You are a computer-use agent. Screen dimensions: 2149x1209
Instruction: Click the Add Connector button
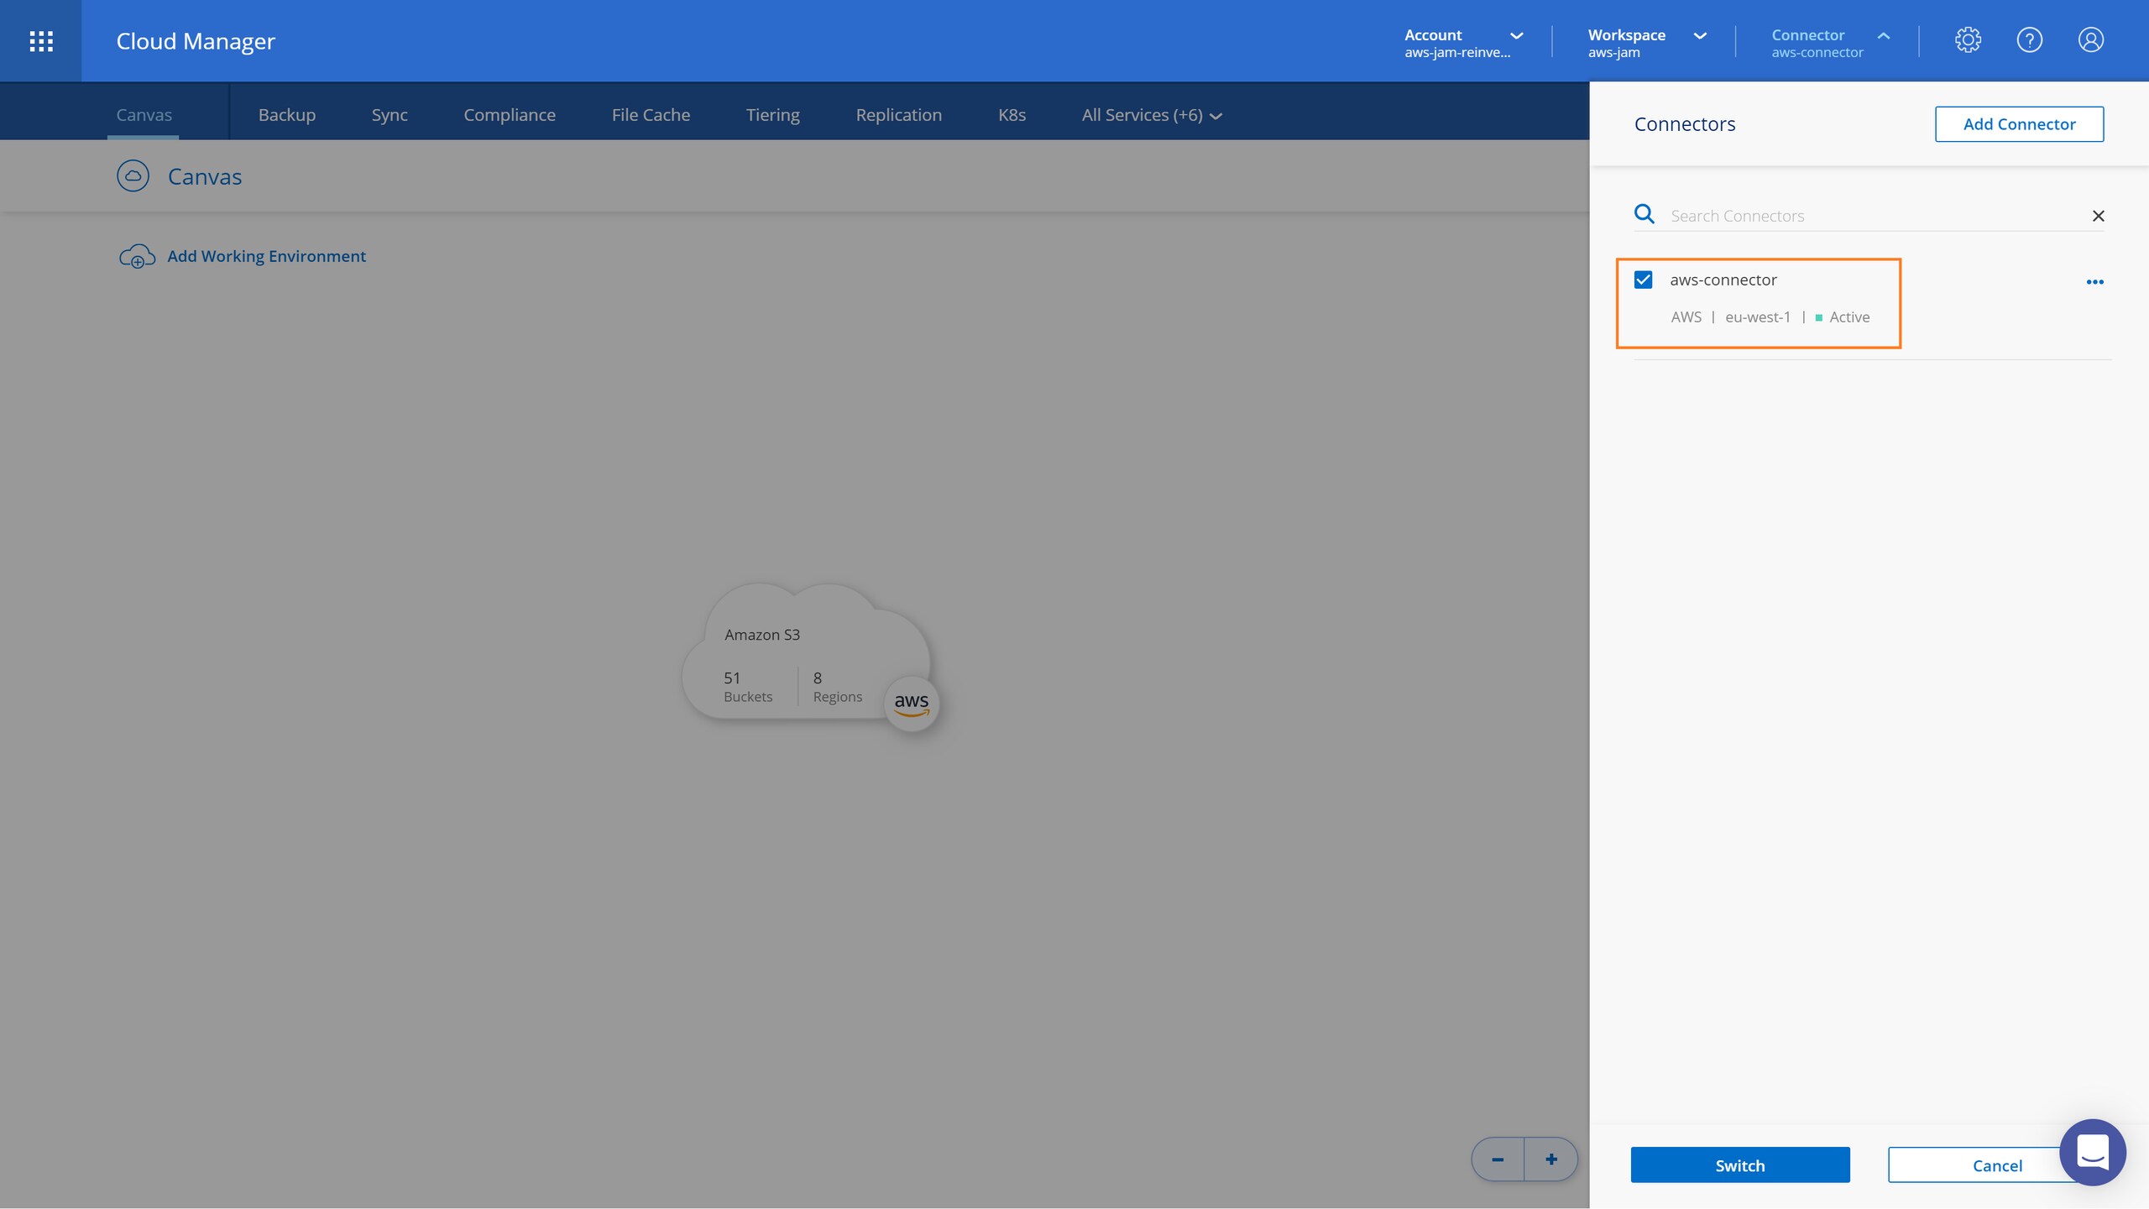pos(2019,124)
